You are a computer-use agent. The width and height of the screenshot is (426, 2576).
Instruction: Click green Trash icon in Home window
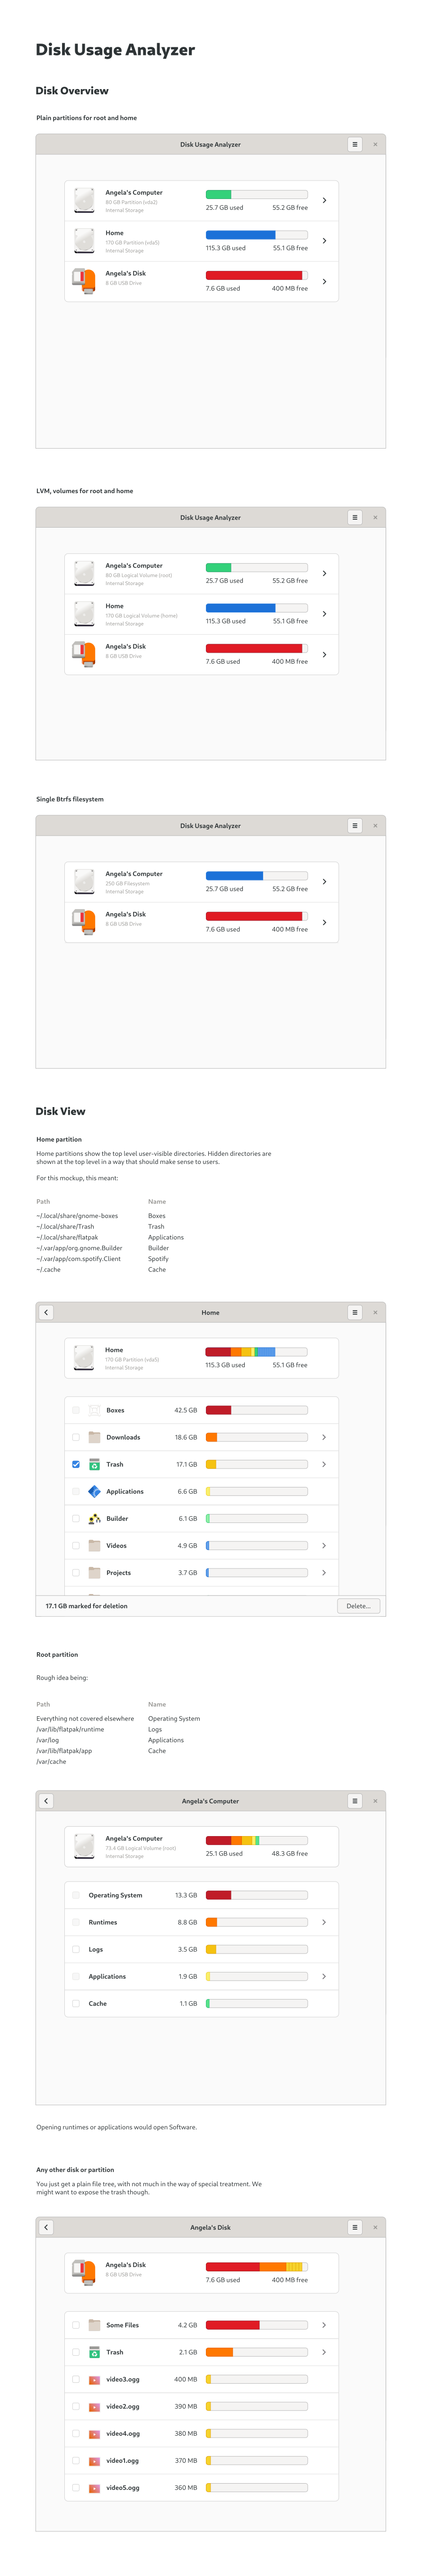click(x=94, y=1464)
